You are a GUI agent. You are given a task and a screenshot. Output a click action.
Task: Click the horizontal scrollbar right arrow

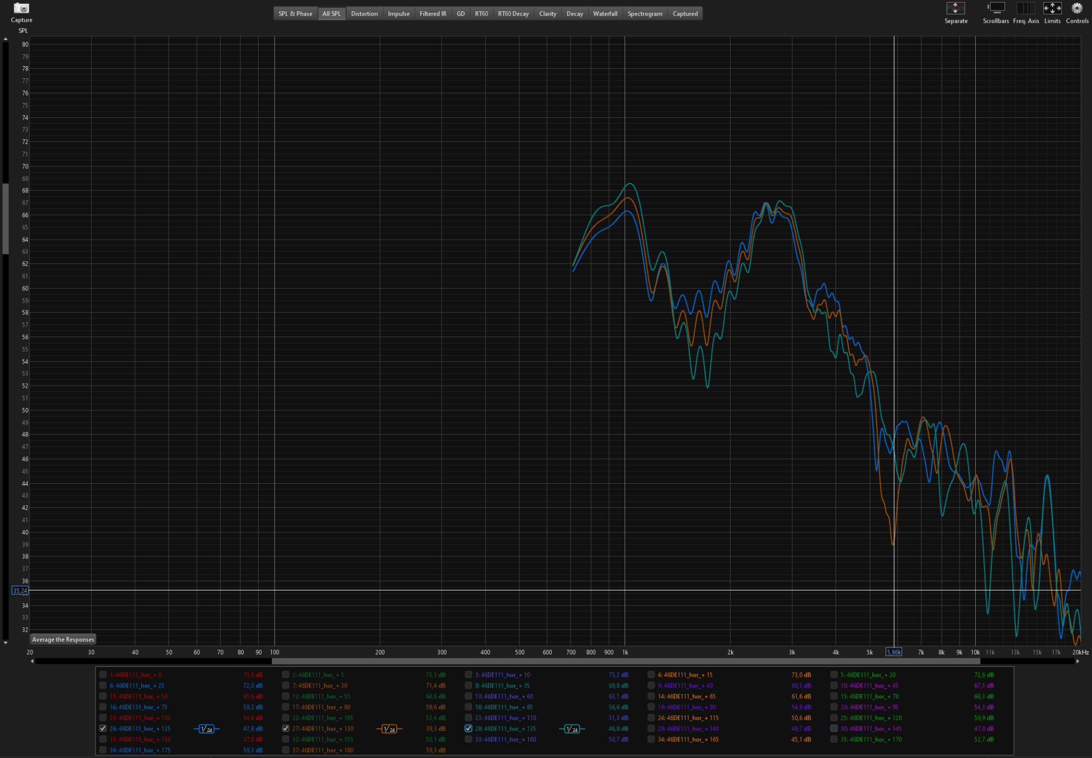tap(1078, 661)
